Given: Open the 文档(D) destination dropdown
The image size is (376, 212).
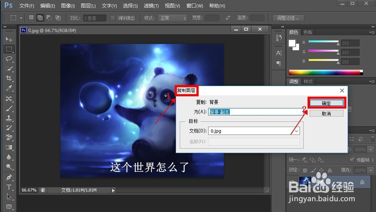Looking at the screenshot, I should coord(254,131).
